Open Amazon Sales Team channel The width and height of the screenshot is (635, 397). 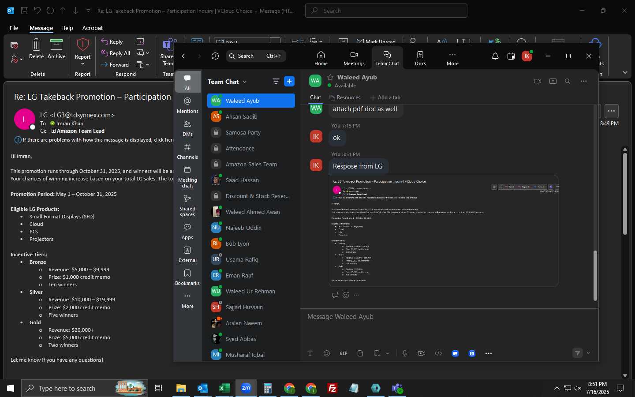coord(251,164)
